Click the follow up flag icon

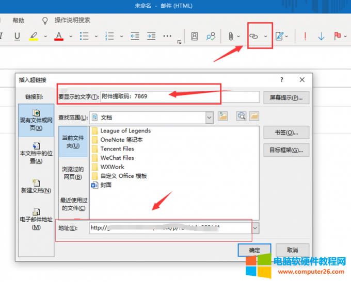(338, 36)
